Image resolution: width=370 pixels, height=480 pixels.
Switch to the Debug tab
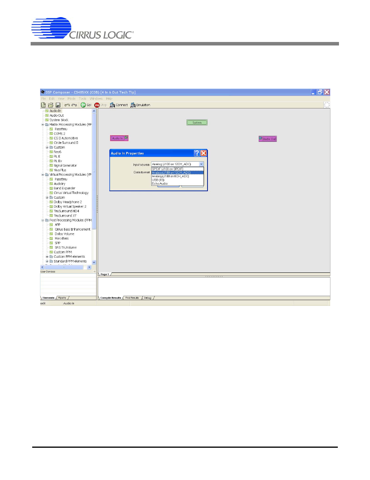coord(148,298)
